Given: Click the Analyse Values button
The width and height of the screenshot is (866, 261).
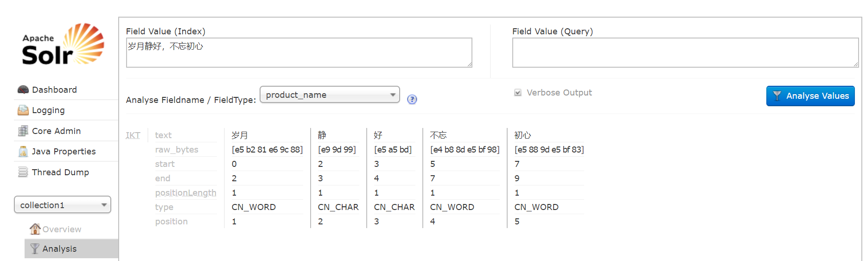Looking at the screenshot, I should [810, 96].
